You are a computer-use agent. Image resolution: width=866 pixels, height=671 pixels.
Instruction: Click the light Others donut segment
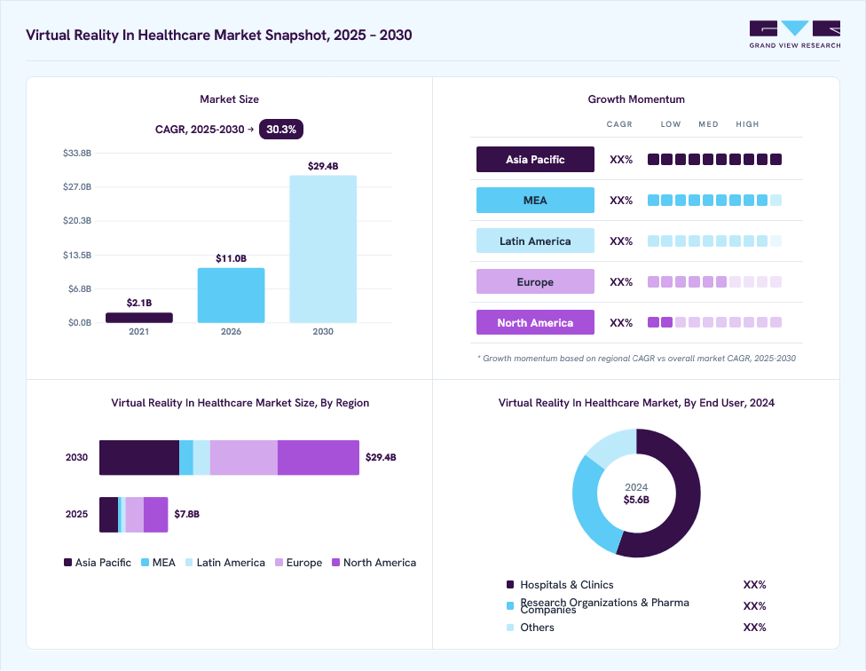(615, 446)
